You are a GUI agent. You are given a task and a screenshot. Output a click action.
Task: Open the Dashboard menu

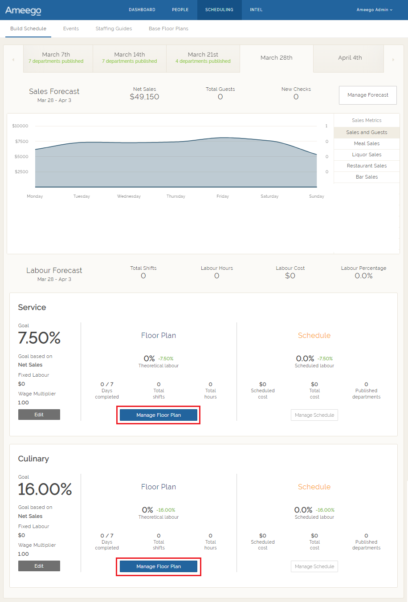[142, 10]
